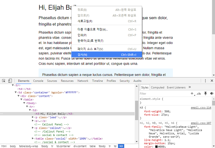Image resolution: width=215 pixels, height=148 pixels.
Task: Switch to the Sources tab
Action: [x=52, y=81]
